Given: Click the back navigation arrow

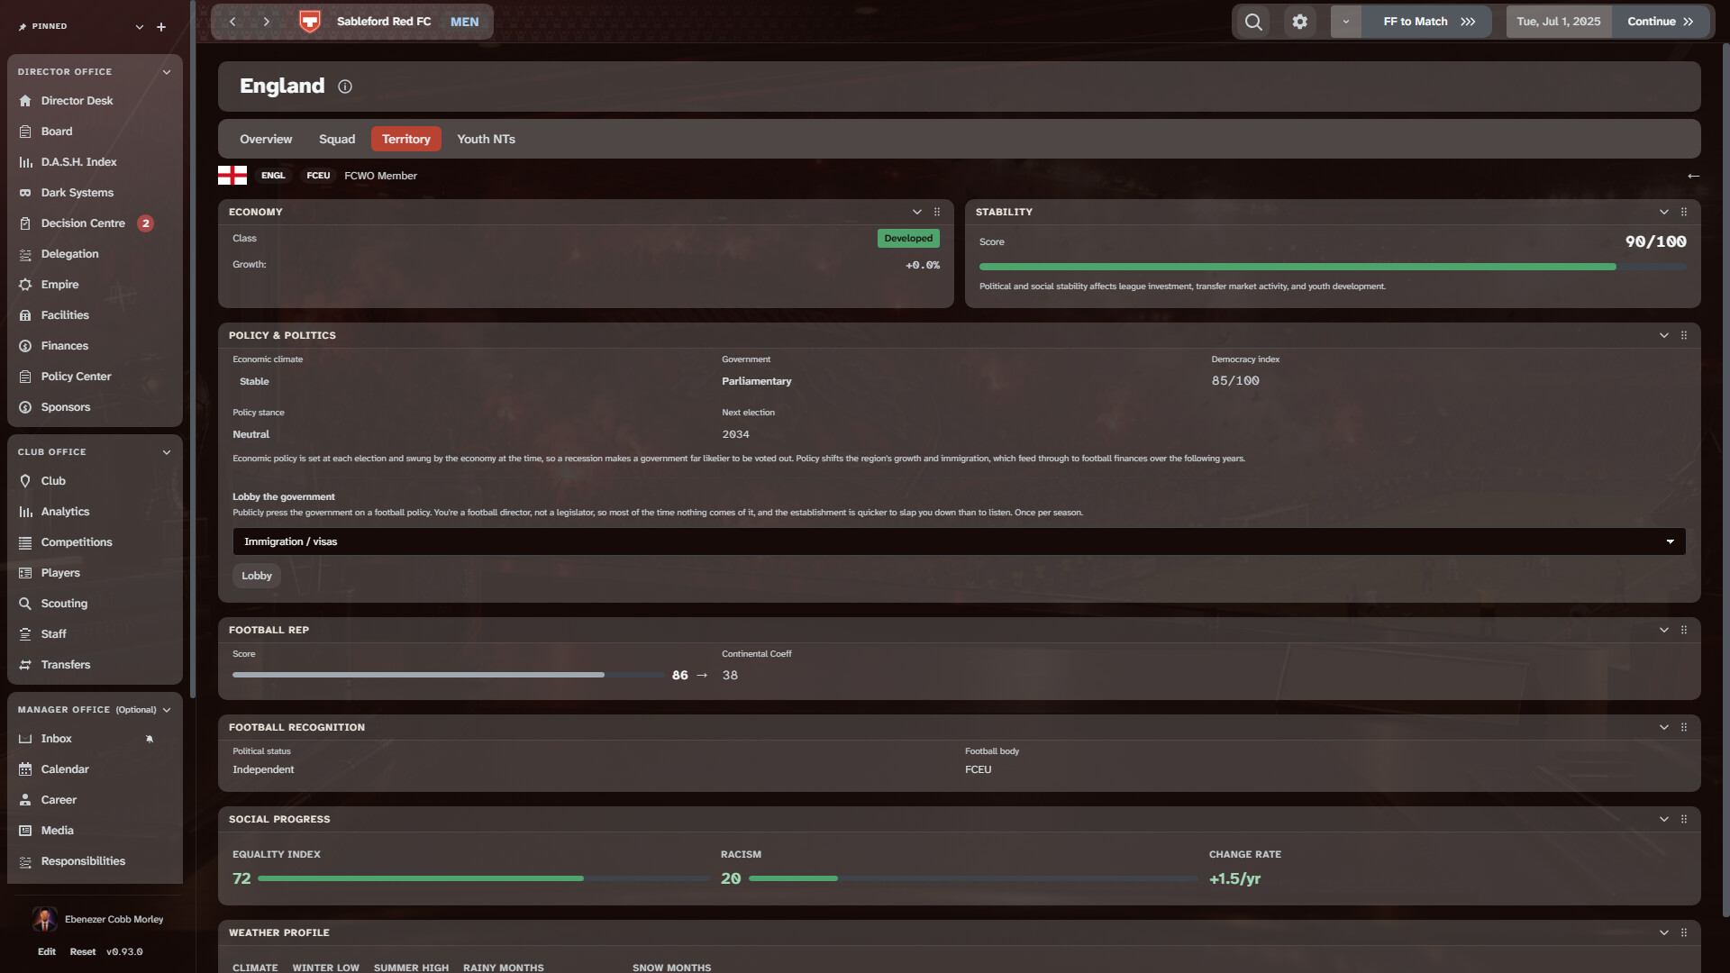Looking at the screenshot, I should pyautogui.click(x=232, y=22).
